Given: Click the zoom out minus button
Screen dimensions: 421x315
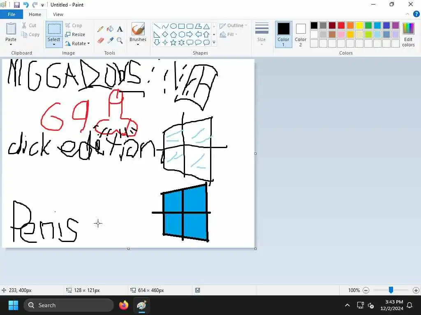Looking at the screenshot, I should pyautogui.click(x=365, y=290).
